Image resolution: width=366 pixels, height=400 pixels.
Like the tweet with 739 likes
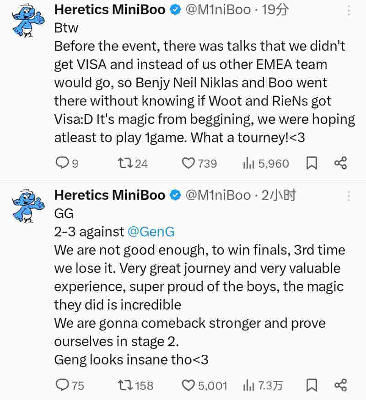[188, 163]
